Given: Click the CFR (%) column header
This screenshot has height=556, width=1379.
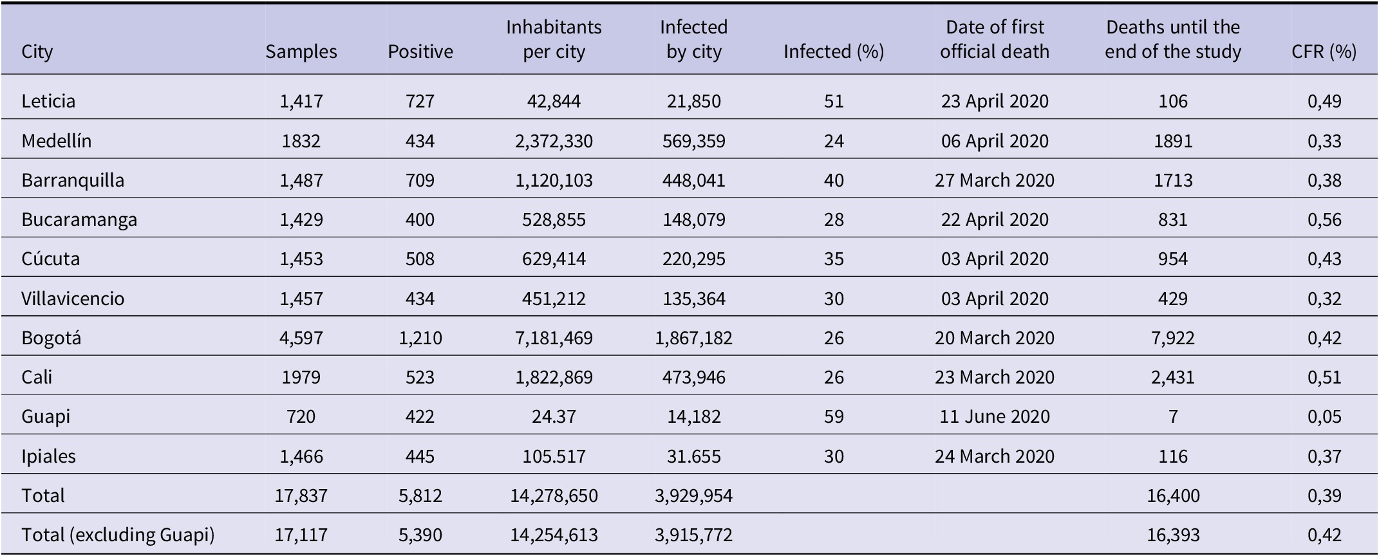Looking at the screenshot, I should point(1324,51).
